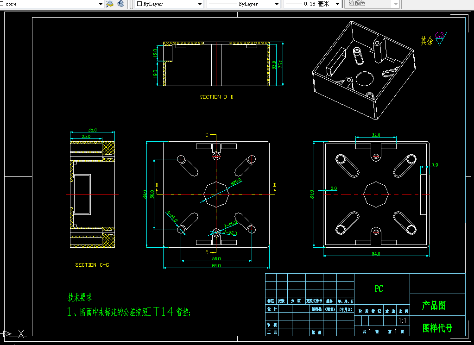Viewport: 474px width, 345px height.
Task: Select the '19.0' dimension text
Action: tap(155, 74)
